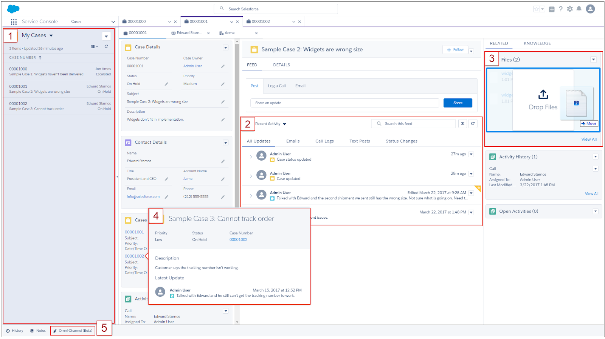The image size is (605, 339).
Task: Open the Help question mark icon
Action: pos(561,9)
